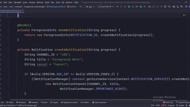Image resolution: width=190 pixels, height=107 pixels.
Task: Click Run with Coverage icon
Action: 133,7
